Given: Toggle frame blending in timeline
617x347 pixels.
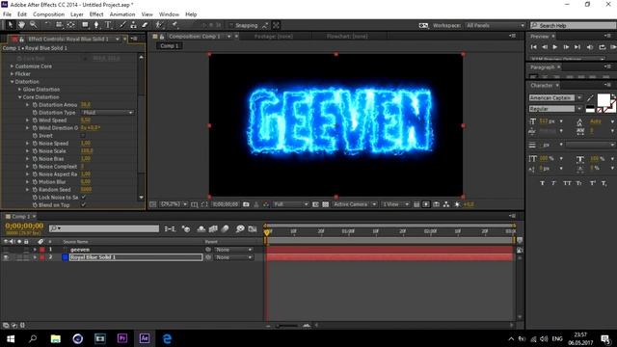Looking at the screenshot, I should click(213, 228).
